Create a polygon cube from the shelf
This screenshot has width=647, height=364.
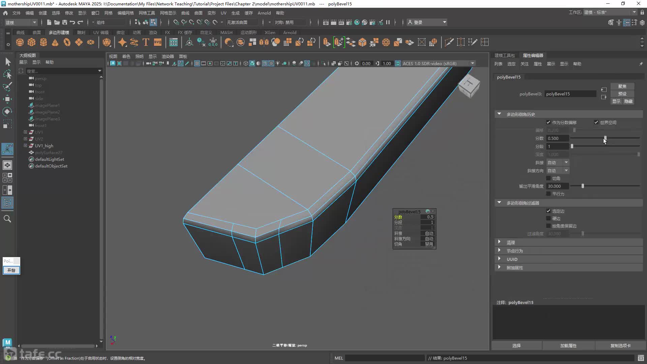click(x=32, y=42)
